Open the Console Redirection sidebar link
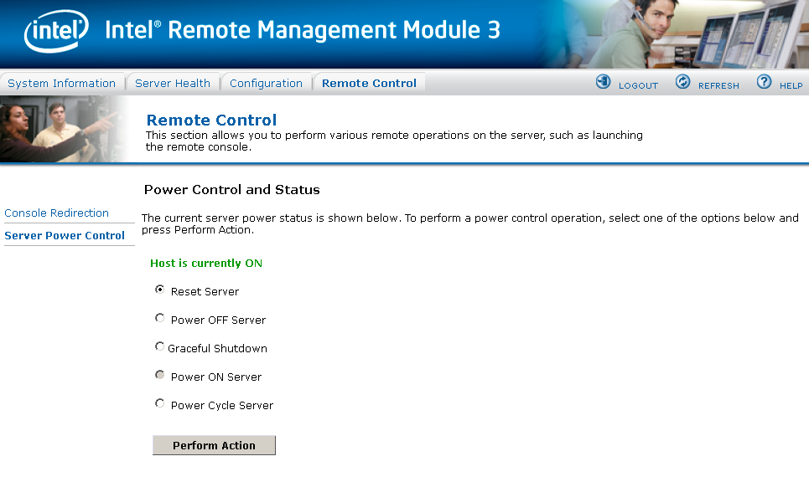Viewport: 809px width, 487px height. (57, 213)
